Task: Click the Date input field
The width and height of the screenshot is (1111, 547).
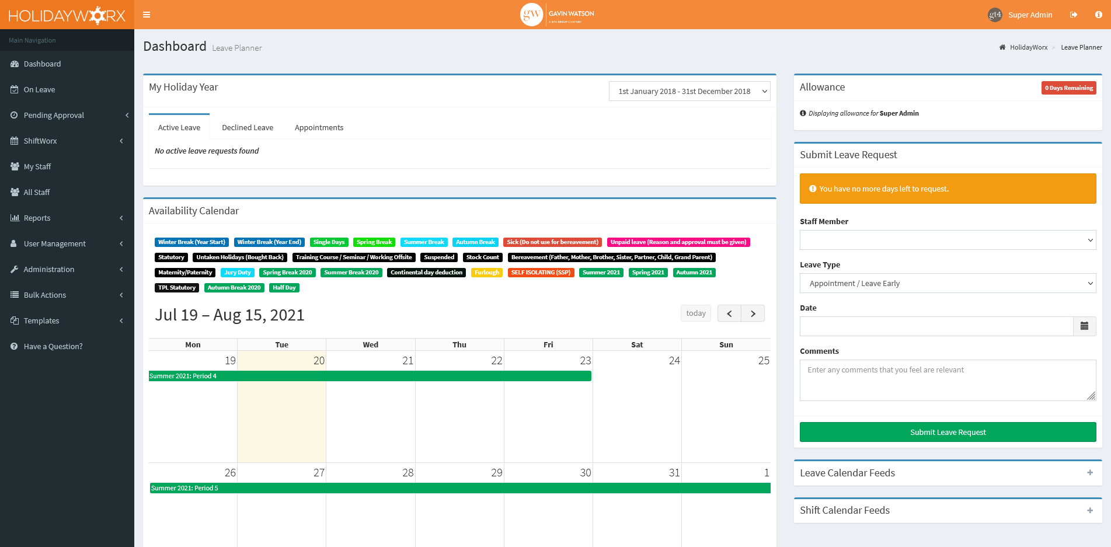Action: (936, 326)
